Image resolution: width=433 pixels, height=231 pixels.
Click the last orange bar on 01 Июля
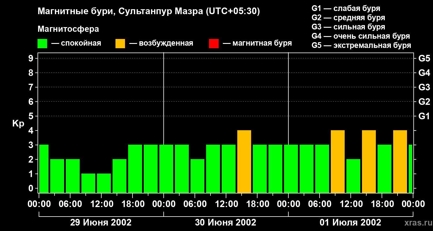[400, 162]
